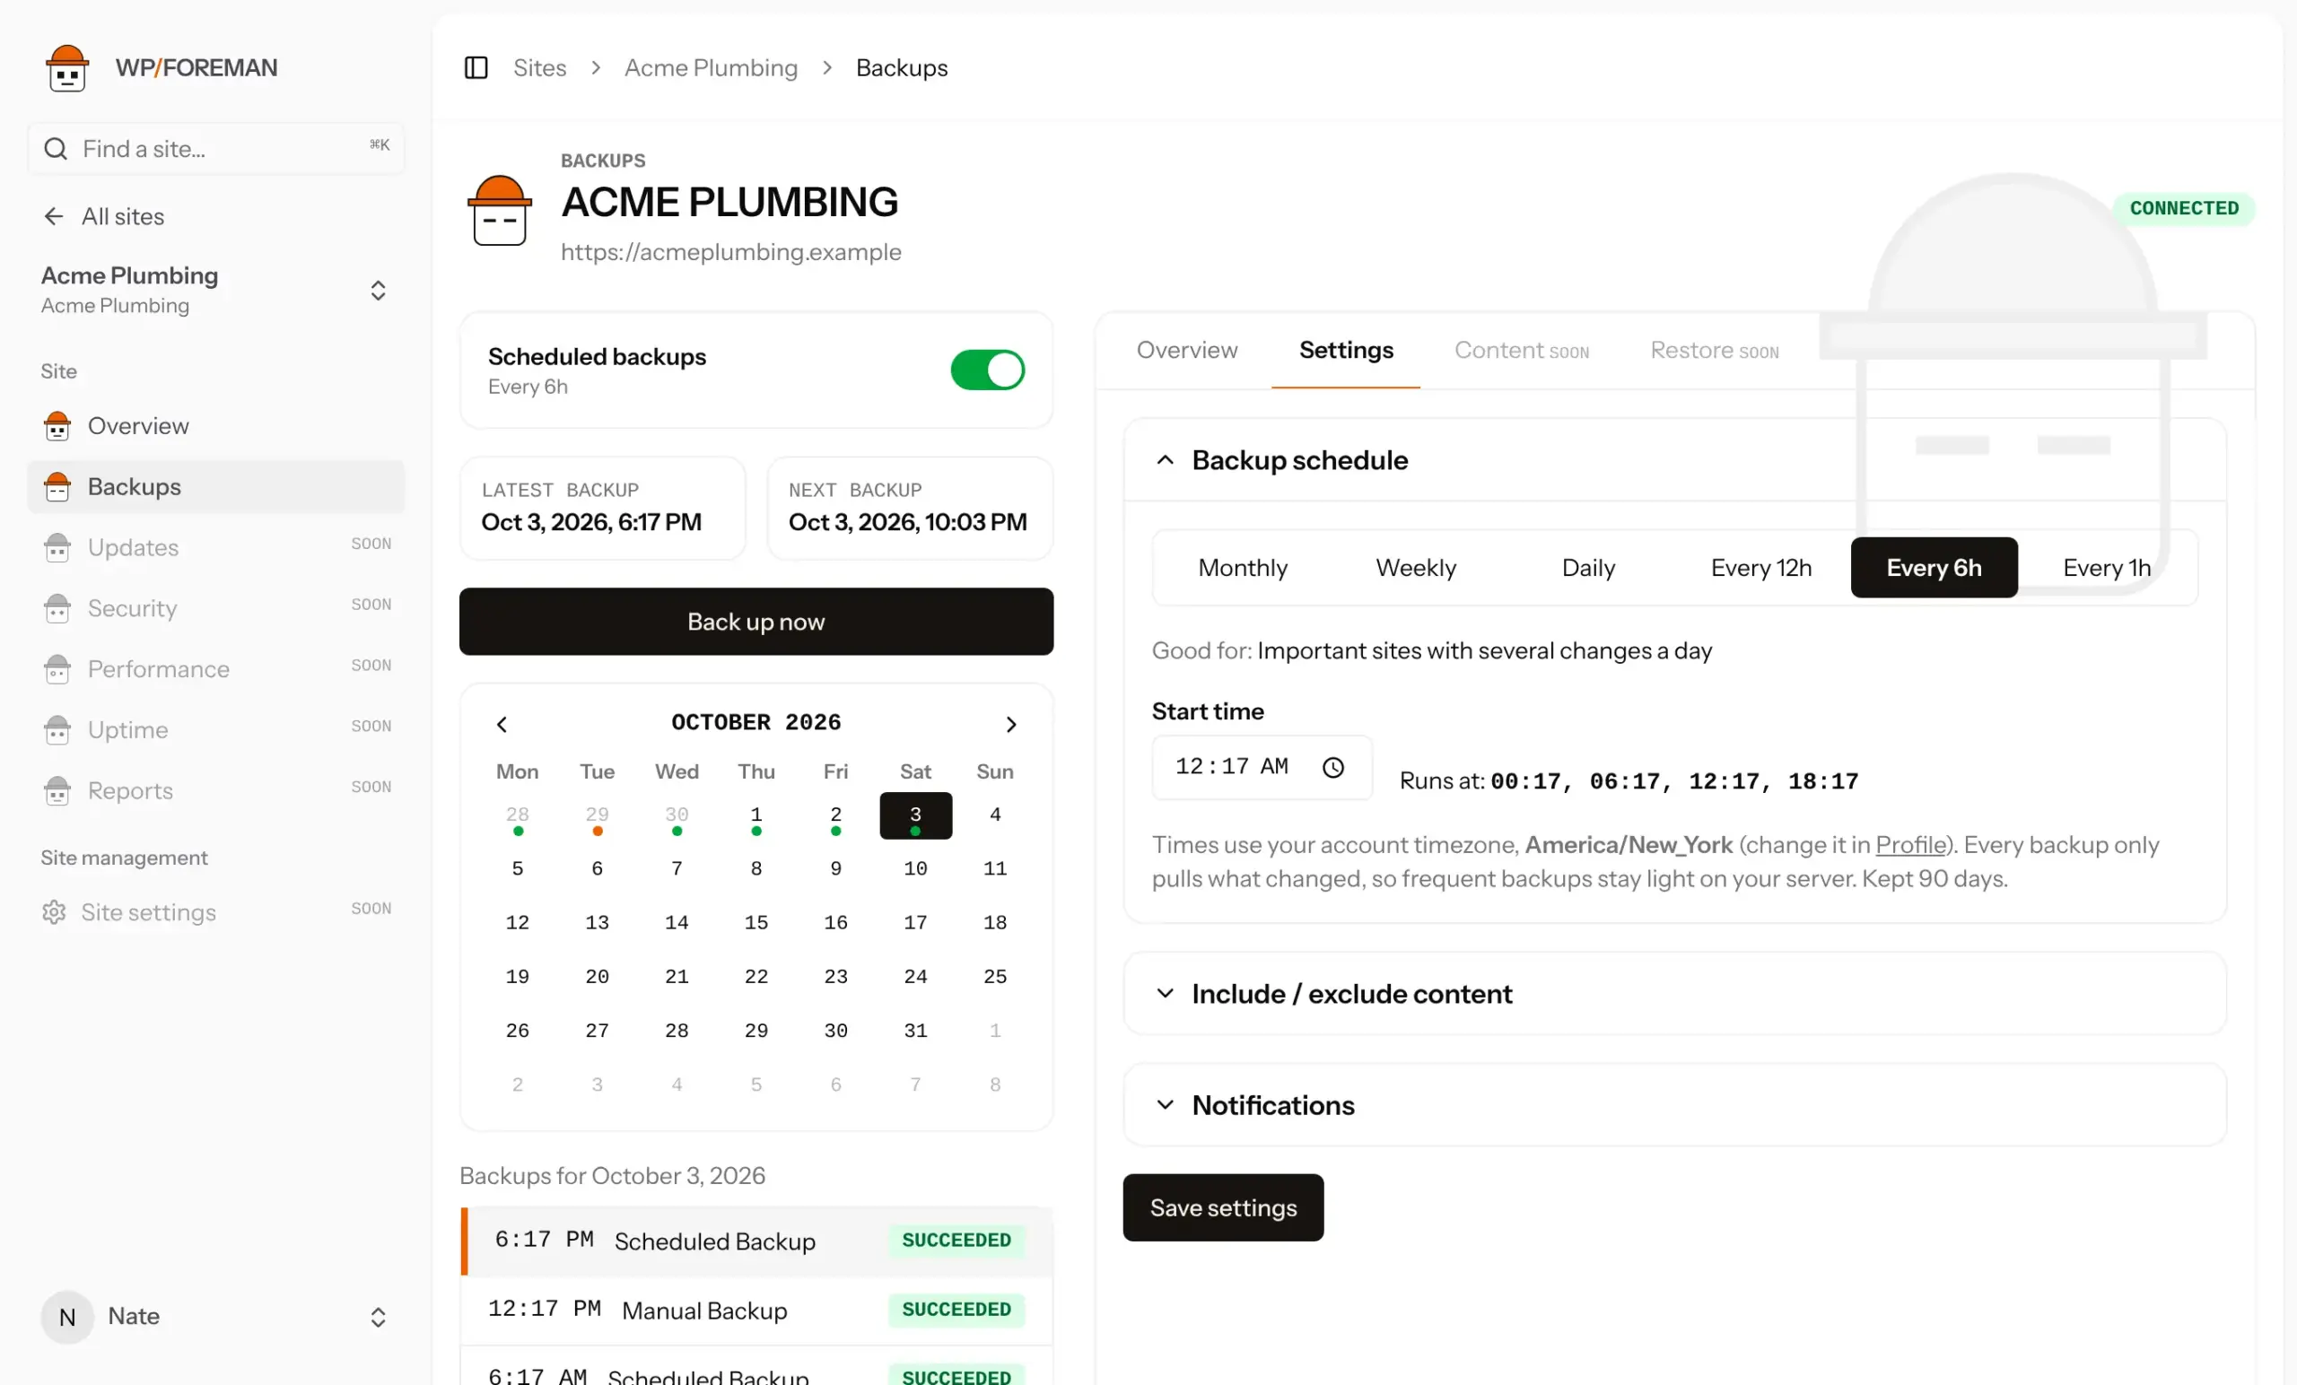
Task: Click the Security sidebar icon
Action: tap(57, 607)
